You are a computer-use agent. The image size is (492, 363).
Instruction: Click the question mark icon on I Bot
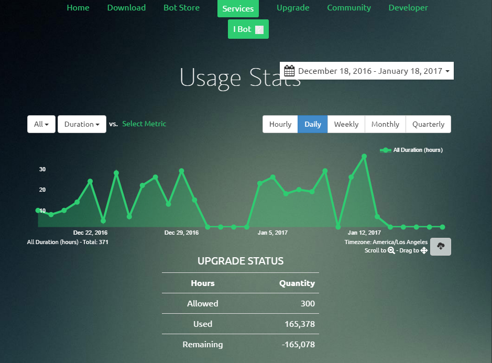click(259, 29)
